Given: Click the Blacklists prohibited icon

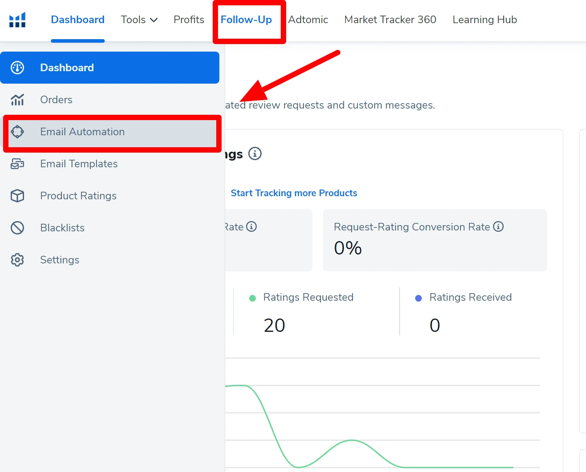Looking at the screenshot, I should click(17, 228).
